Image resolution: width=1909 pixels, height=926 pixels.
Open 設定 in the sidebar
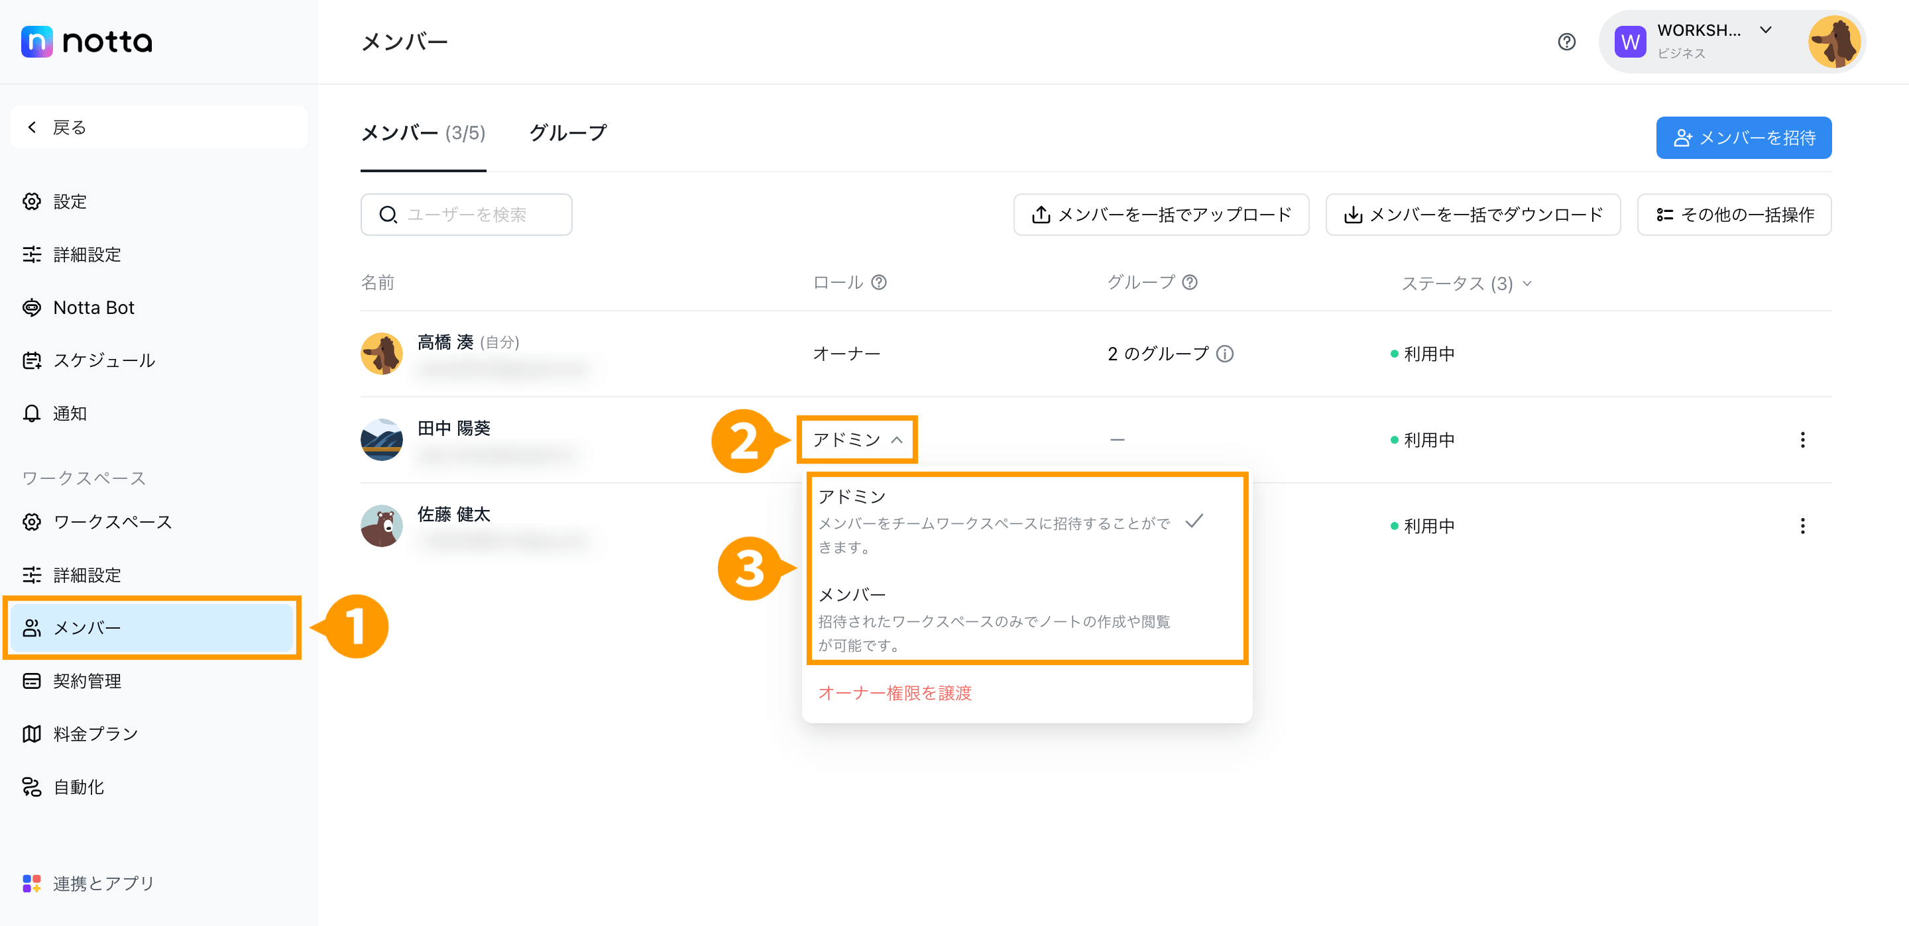pos(70,201)
